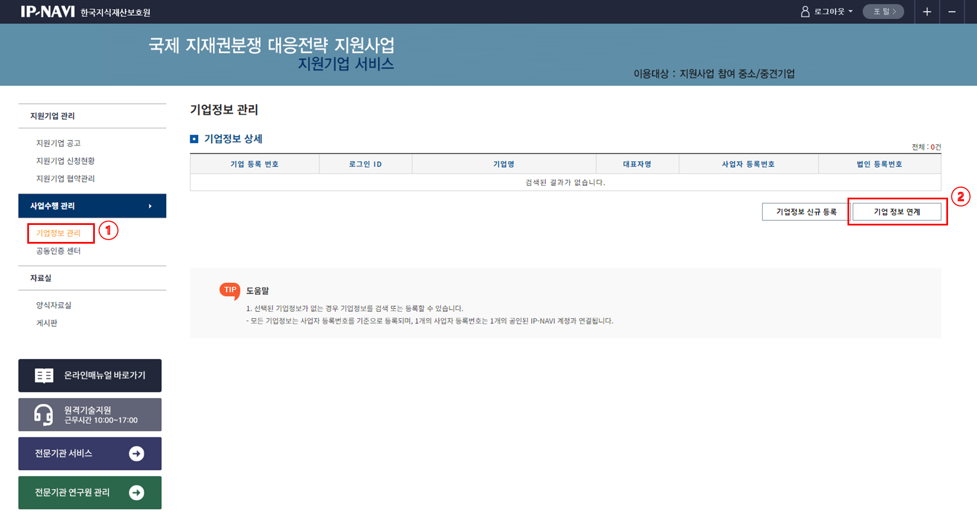The height and width of the screenshot is (514, 977).
Task: Zoom out with the minus icon
Action: [x=952, y=12]
